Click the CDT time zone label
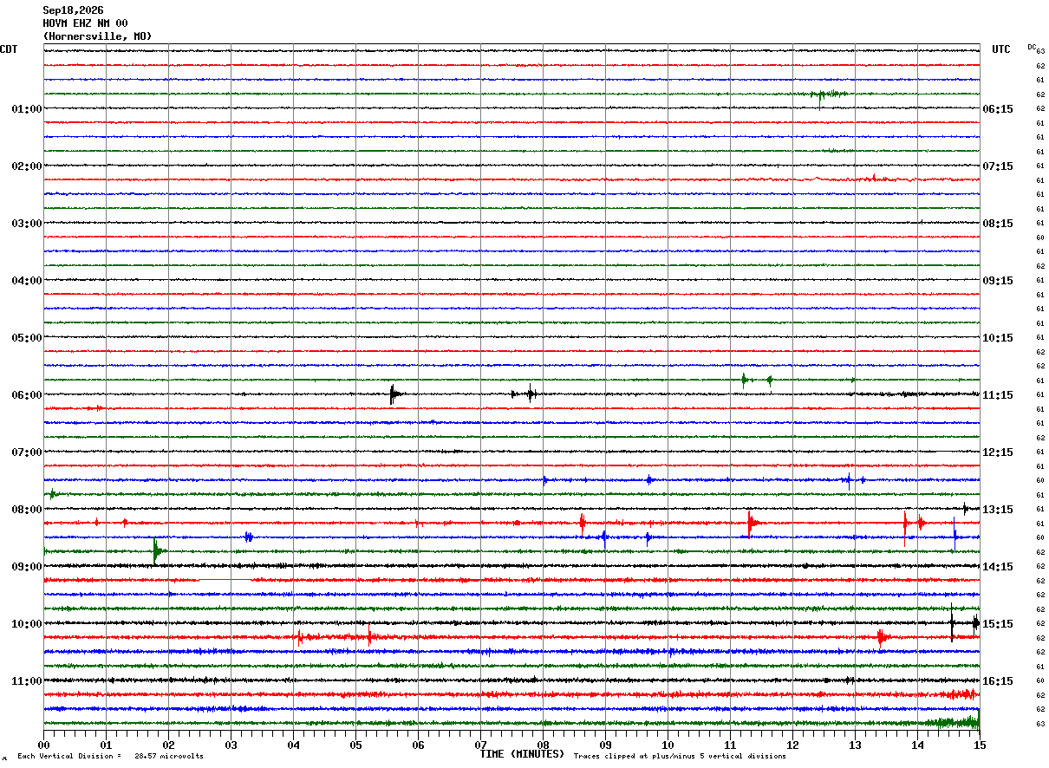 click(x=9, y=49)
